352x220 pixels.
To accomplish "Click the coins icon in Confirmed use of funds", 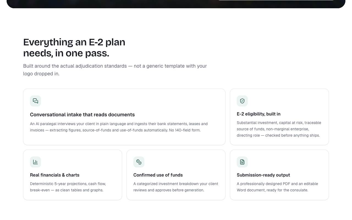I will (x=139, y=162).
